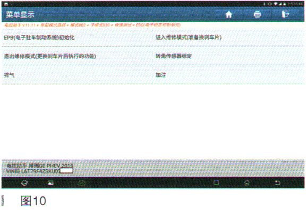Tap Android home icon in navigation bar

point(247,182)
